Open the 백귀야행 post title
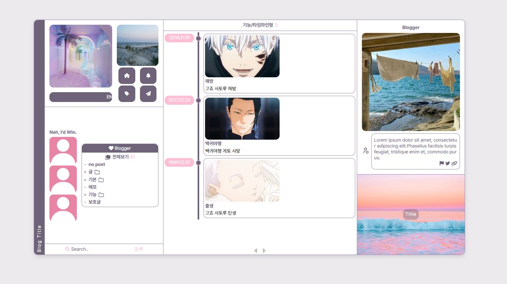The height and width of the screenshot is (284, 507). click(x=213, y=143)
